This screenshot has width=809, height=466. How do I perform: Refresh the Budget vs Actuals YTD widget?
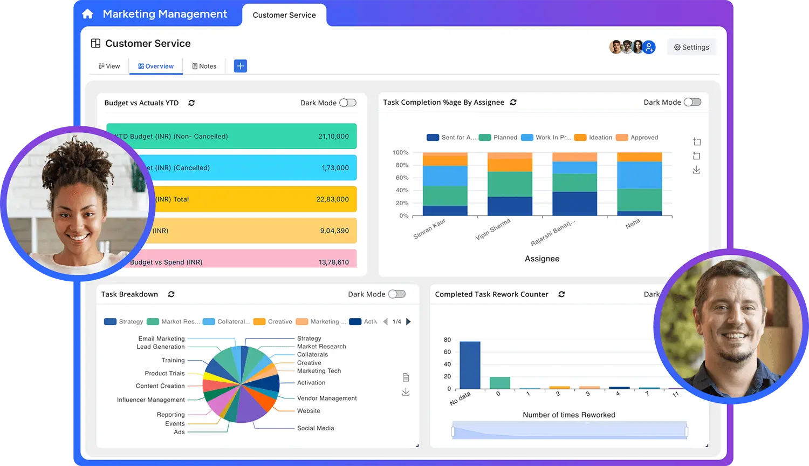tap(191, 103)
